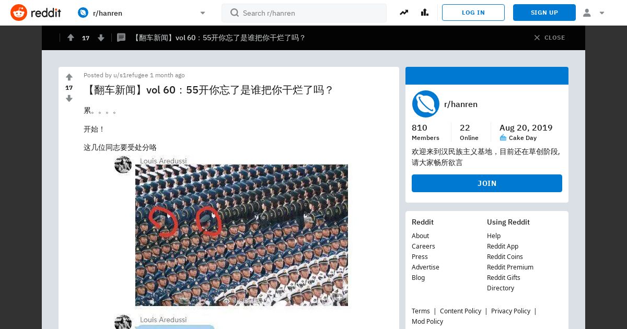Click first Louis Aredussi avatar
Viewport: 627px width, 329px height.
point(123,164)
